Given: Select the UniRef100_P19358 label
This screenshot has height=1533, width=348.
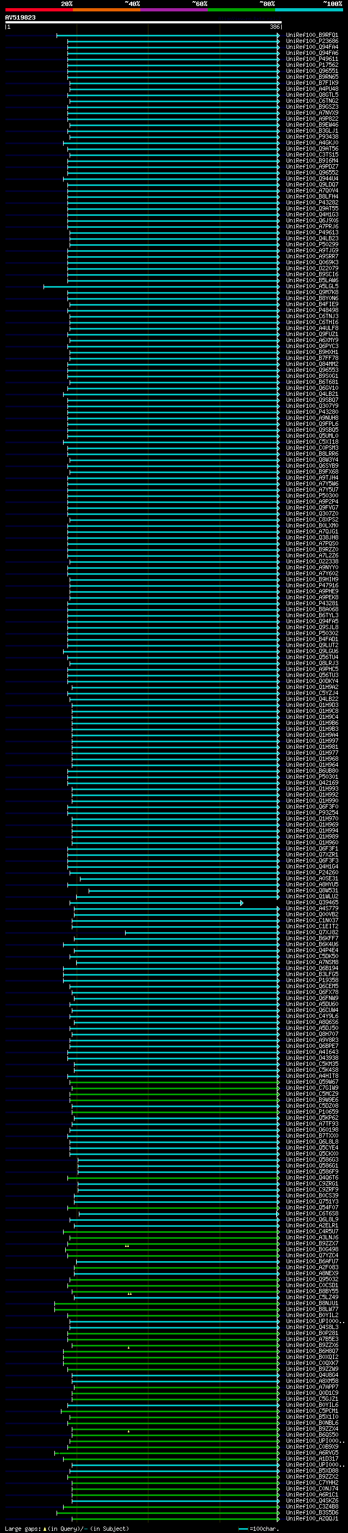Looking at the screenshot, I should tap(312, 980).
